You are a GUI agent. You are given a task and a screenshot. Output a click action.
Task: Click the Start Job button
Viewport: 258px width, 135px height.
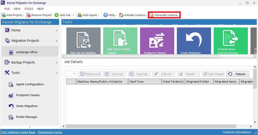115,74
